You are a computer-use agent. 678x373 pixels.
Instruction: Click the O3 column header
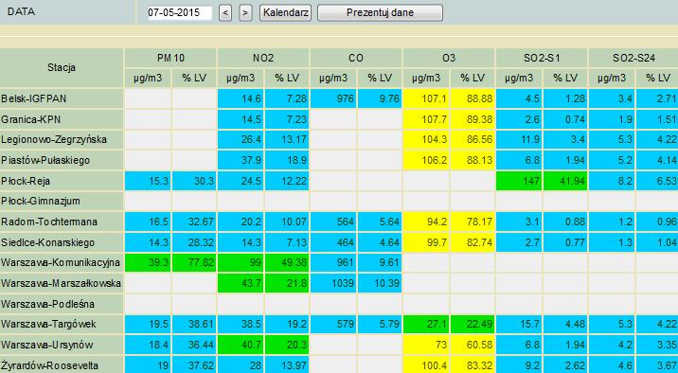click(449, 58)
